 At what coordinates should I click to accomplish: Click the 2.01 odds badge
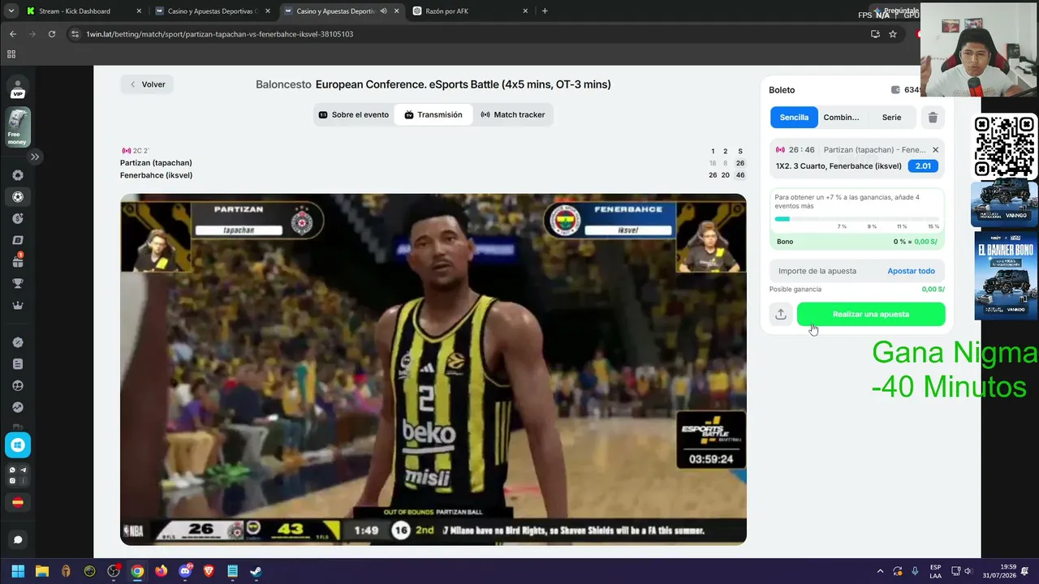(923, 166)
